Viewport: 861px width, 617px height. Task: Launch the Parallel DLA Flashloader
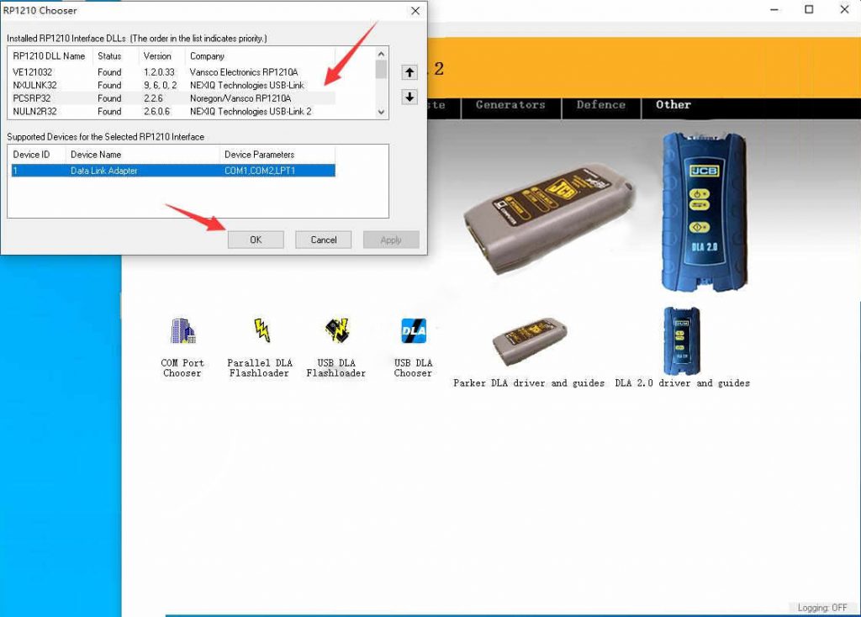point(261,330)
